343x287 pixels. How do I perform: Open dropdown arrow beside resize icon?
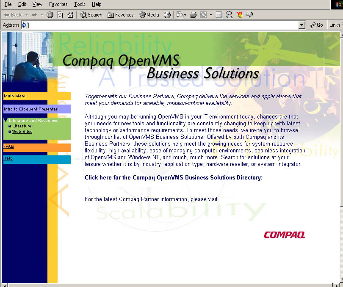click(211, 15)
